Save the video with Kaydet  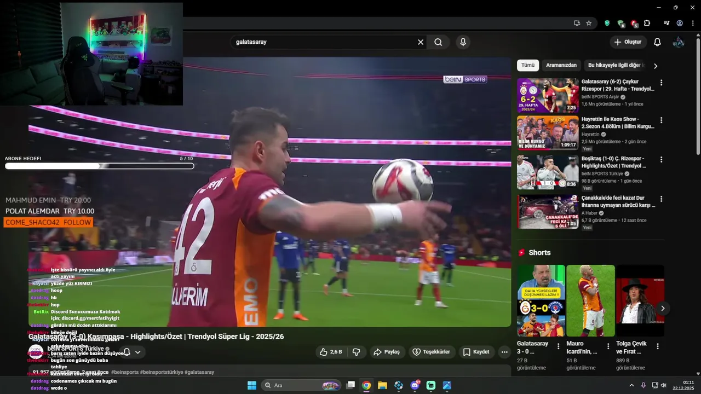(476, 352)
